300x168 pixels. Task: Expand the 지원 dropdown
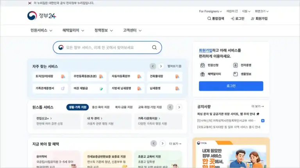(x=246, y=11)
